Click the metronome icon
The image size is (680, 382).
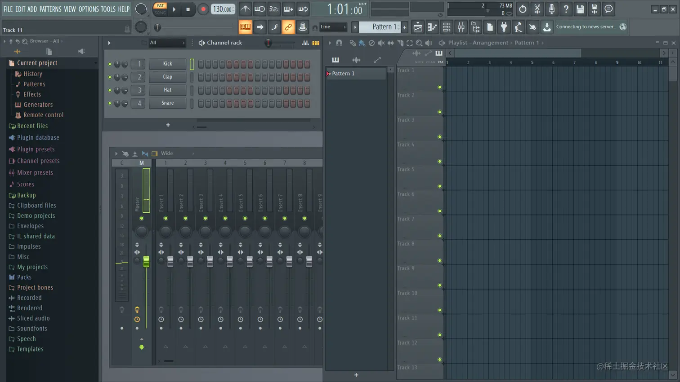coord(245,9)
